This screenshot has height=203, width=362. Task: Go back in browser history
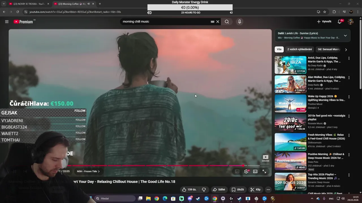point(4,12)
